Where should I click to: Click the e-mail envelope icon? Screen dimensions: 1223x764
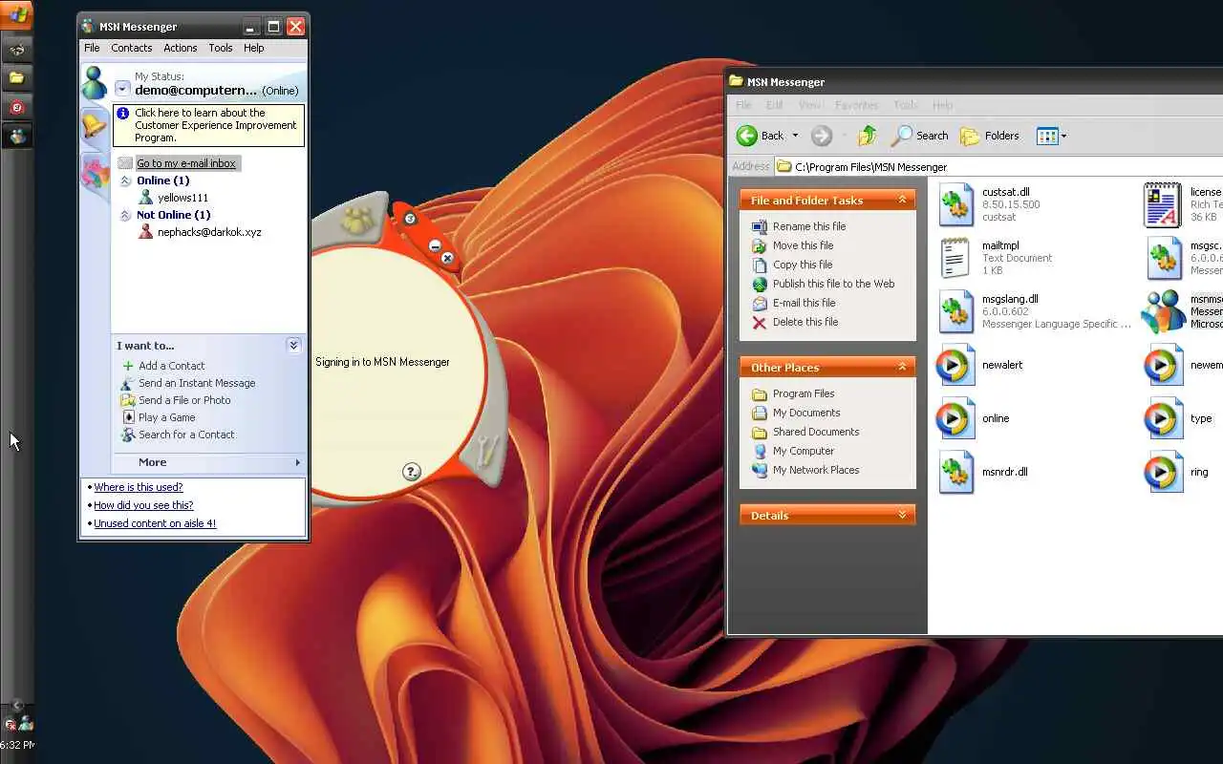click(x=125, y=163)
